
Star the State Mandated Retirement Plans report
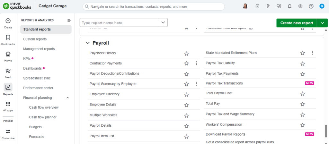point(303,53)
